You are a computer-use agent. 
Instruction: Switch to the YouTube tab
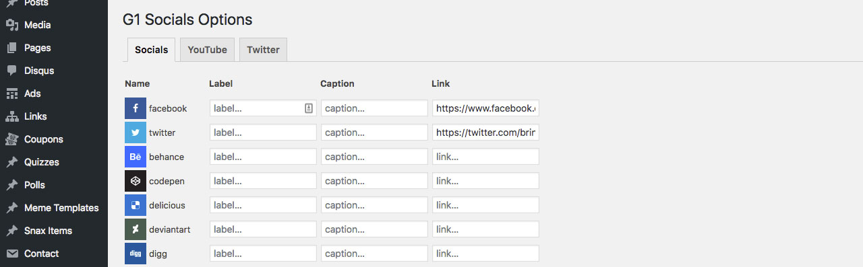pyautogui.click(x=208, y=50)
